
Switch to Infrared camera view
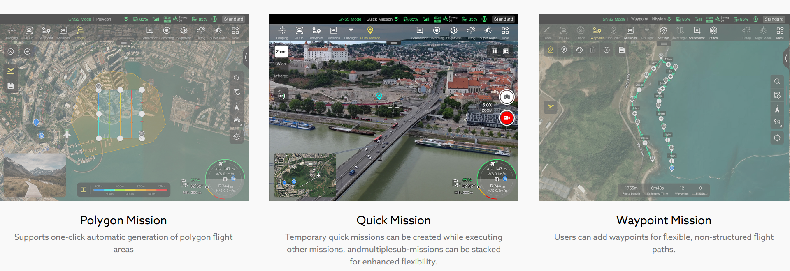(x=281, y=76)
